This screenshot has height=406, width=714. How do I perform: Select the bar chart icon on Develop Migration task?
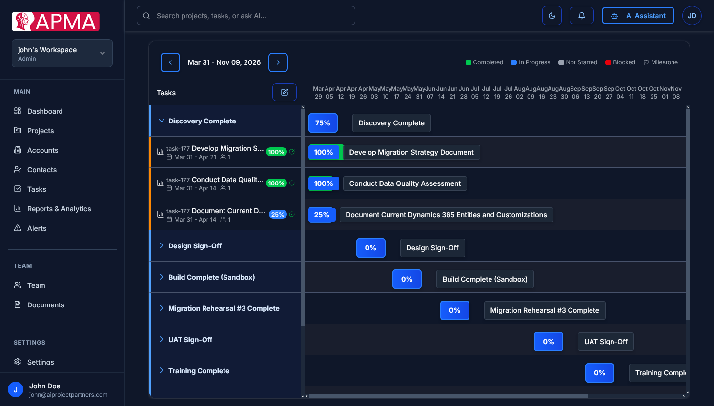point(161,152)
